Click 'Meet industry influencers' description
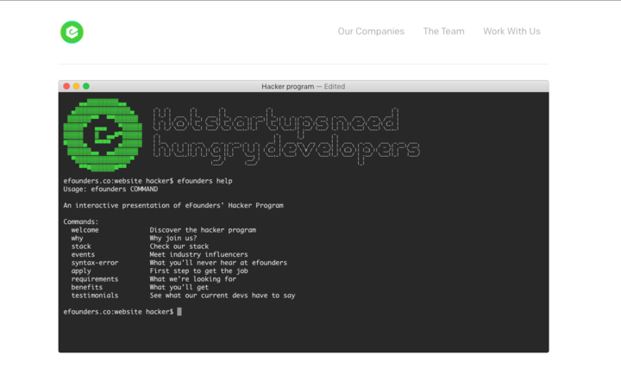Screen dimensions: 621x380 tap(198, 254)
